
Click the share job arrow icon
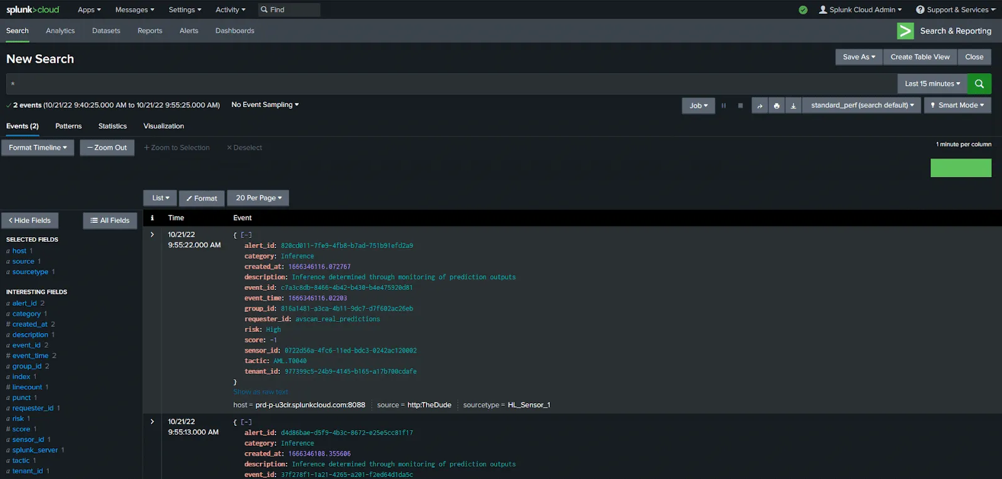coord(760,106)
